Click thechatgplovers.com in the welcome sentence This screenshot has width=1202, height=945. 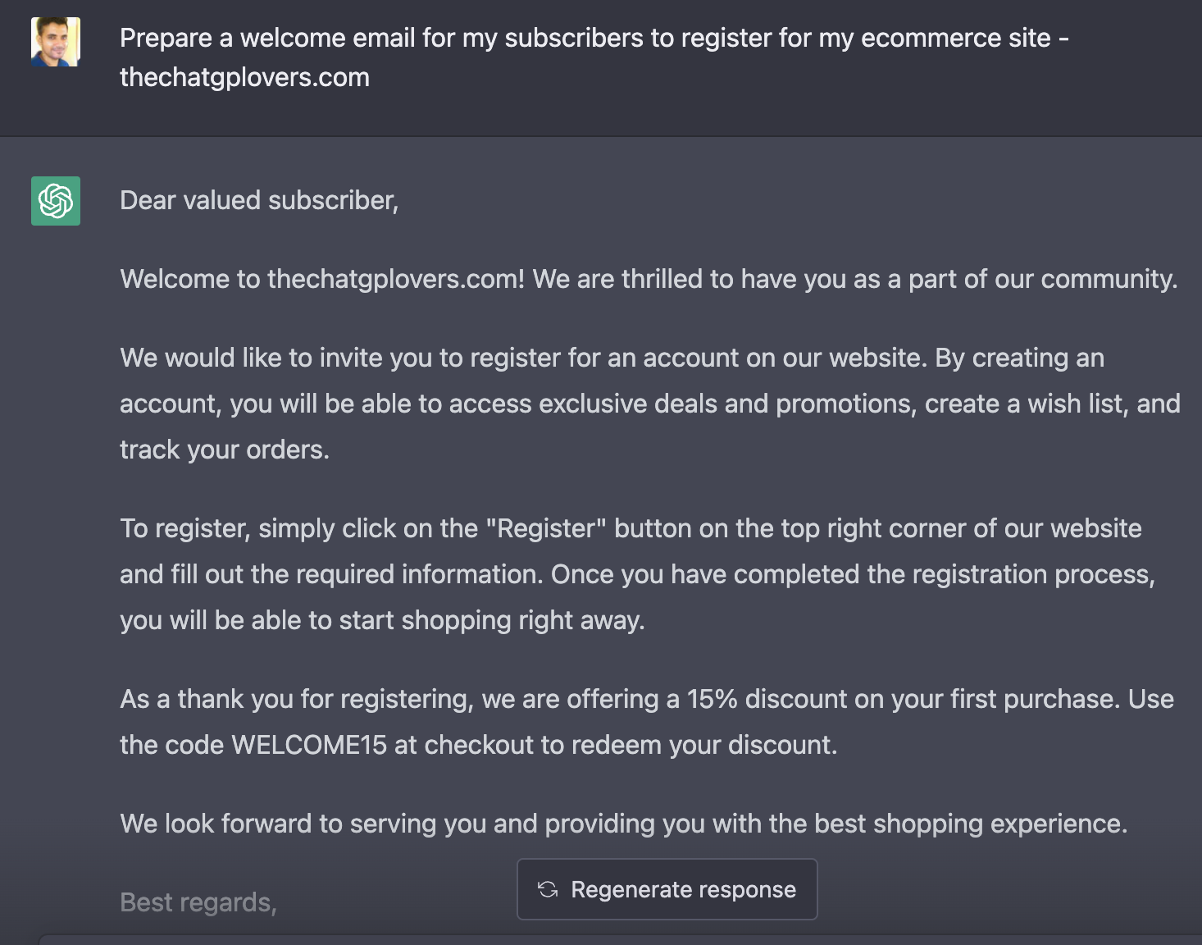(395, 280)
